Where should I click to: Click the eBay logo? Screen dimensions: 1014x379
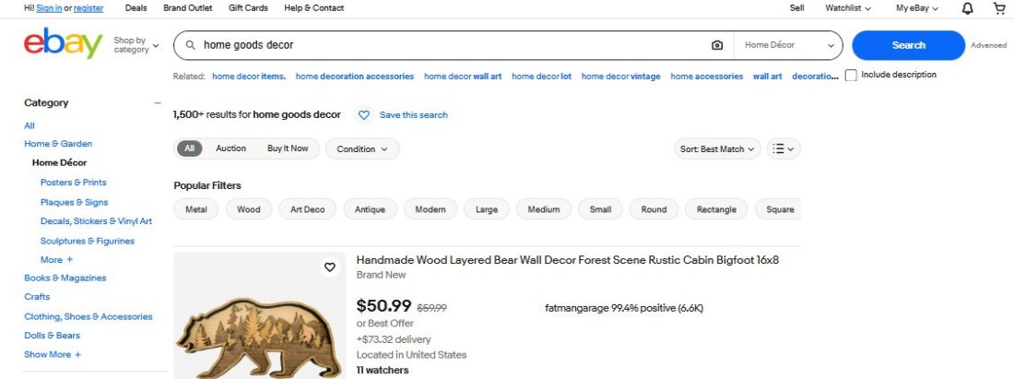coord(64,43)
